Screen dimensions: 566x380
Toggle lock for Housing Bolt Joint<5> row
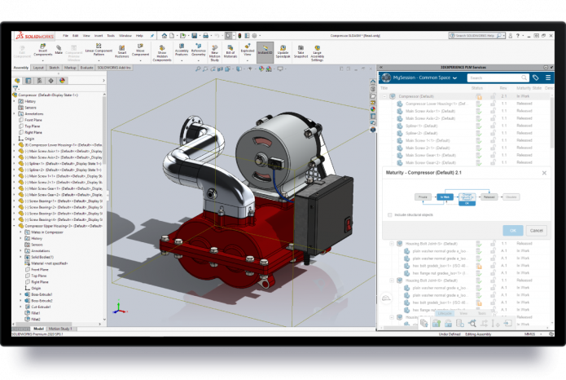pyautogui.click(x=493, y=244)
